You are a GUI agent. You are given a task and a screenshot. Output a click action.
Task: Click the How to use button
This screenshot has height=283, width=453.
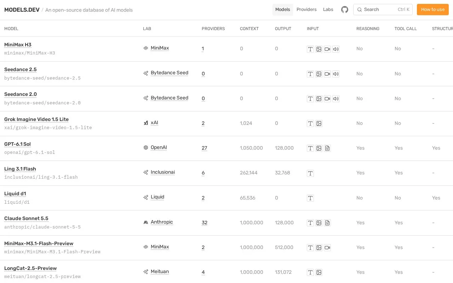[x=433, y=10]
